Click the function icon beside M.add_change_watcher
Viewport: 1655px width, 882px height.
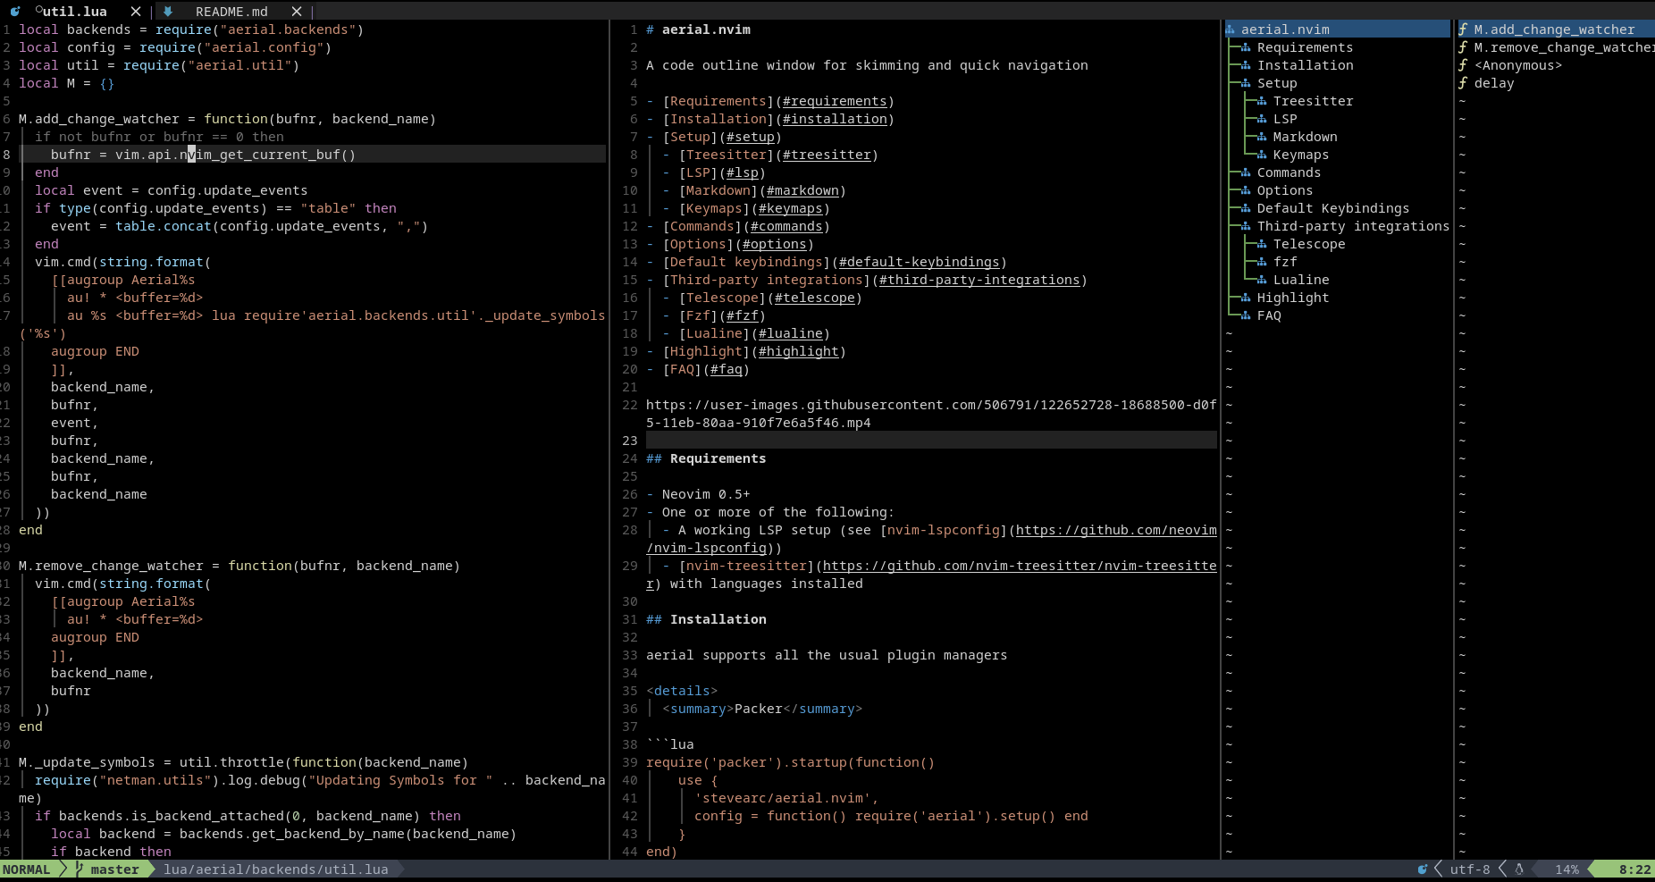pos(1465,29)
